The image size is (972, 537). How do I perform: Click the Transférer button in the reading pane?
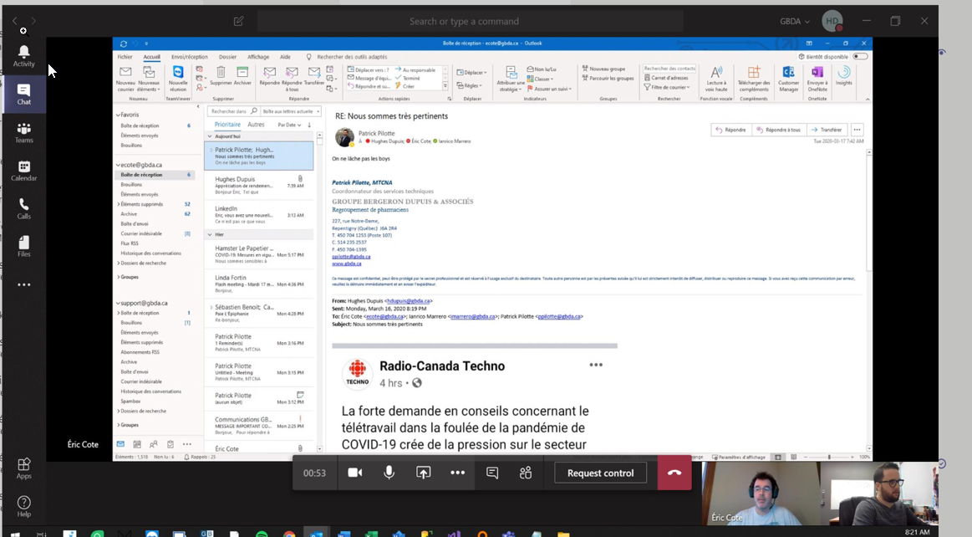coord(827,130)
